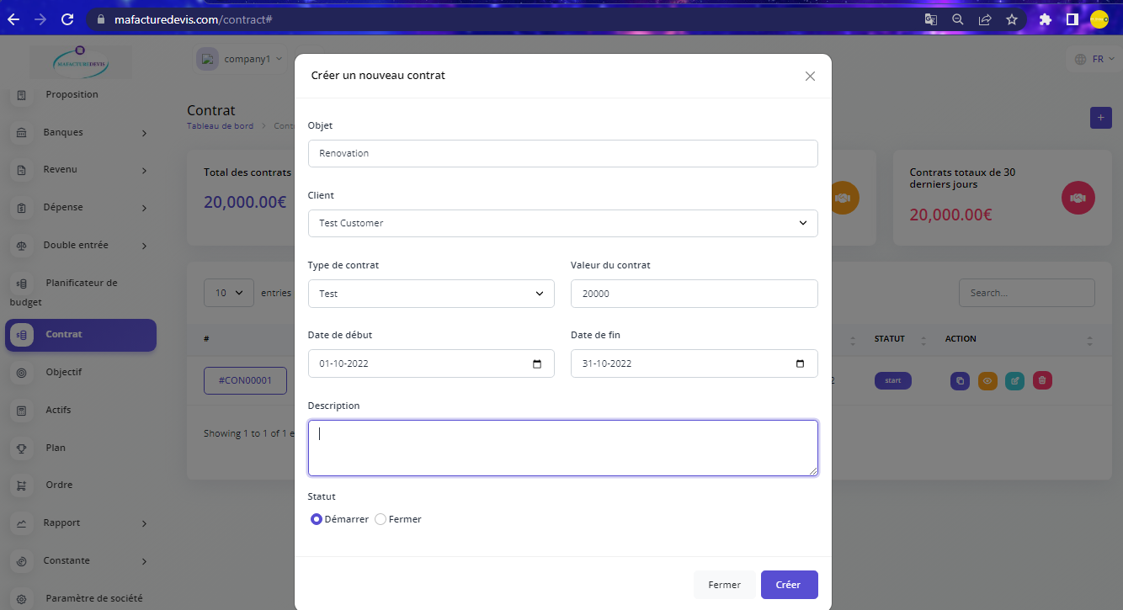Click the purple plus add-contract button

pyautogui.click(x=1100, y=118)
